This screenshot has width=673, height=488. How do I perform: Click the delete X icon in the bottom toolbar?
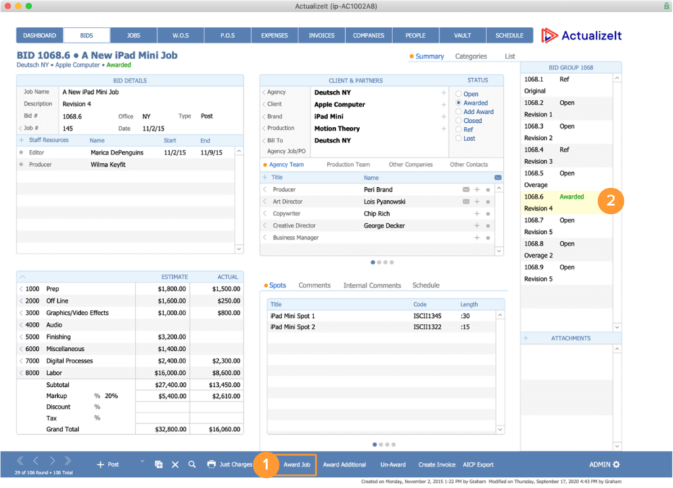point(175,465)
